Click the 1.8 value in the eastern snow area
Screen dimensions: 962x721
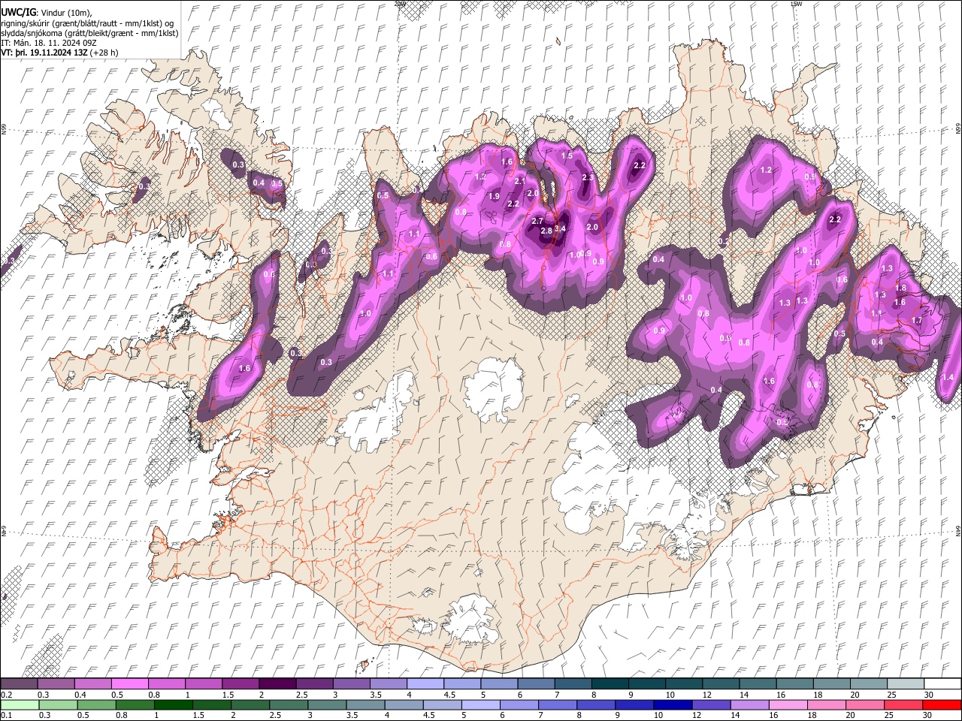[900, 288]
